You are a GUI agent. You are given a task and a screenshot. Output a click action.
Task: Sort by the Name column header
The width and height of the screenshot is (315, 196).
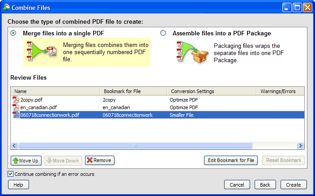tap(55, 91)
